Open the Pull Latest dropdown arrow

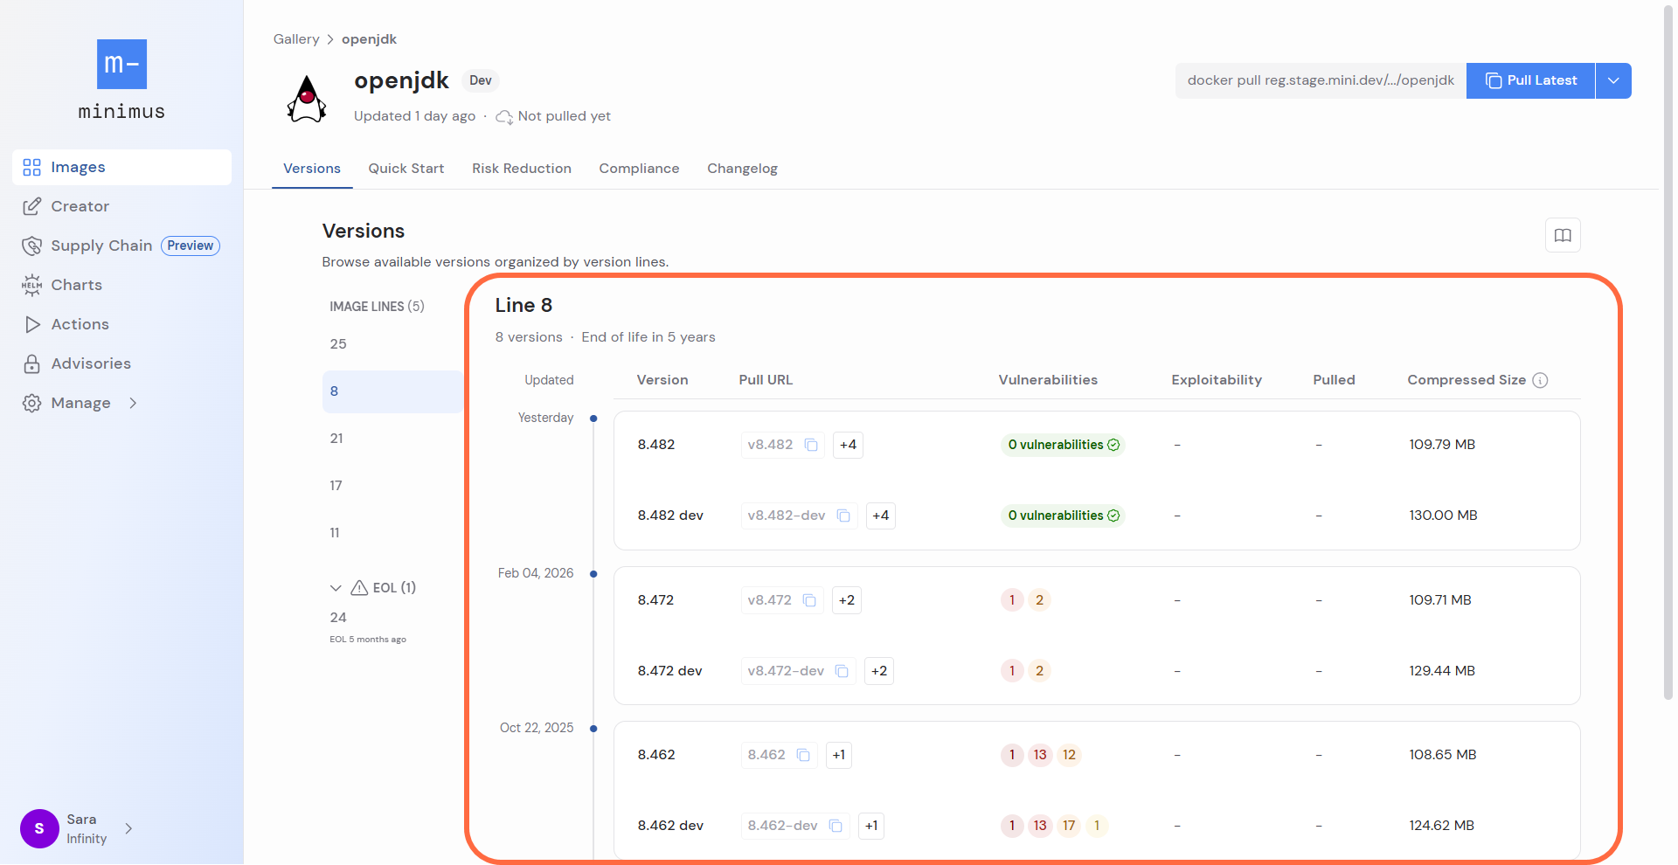(1613, 80)
